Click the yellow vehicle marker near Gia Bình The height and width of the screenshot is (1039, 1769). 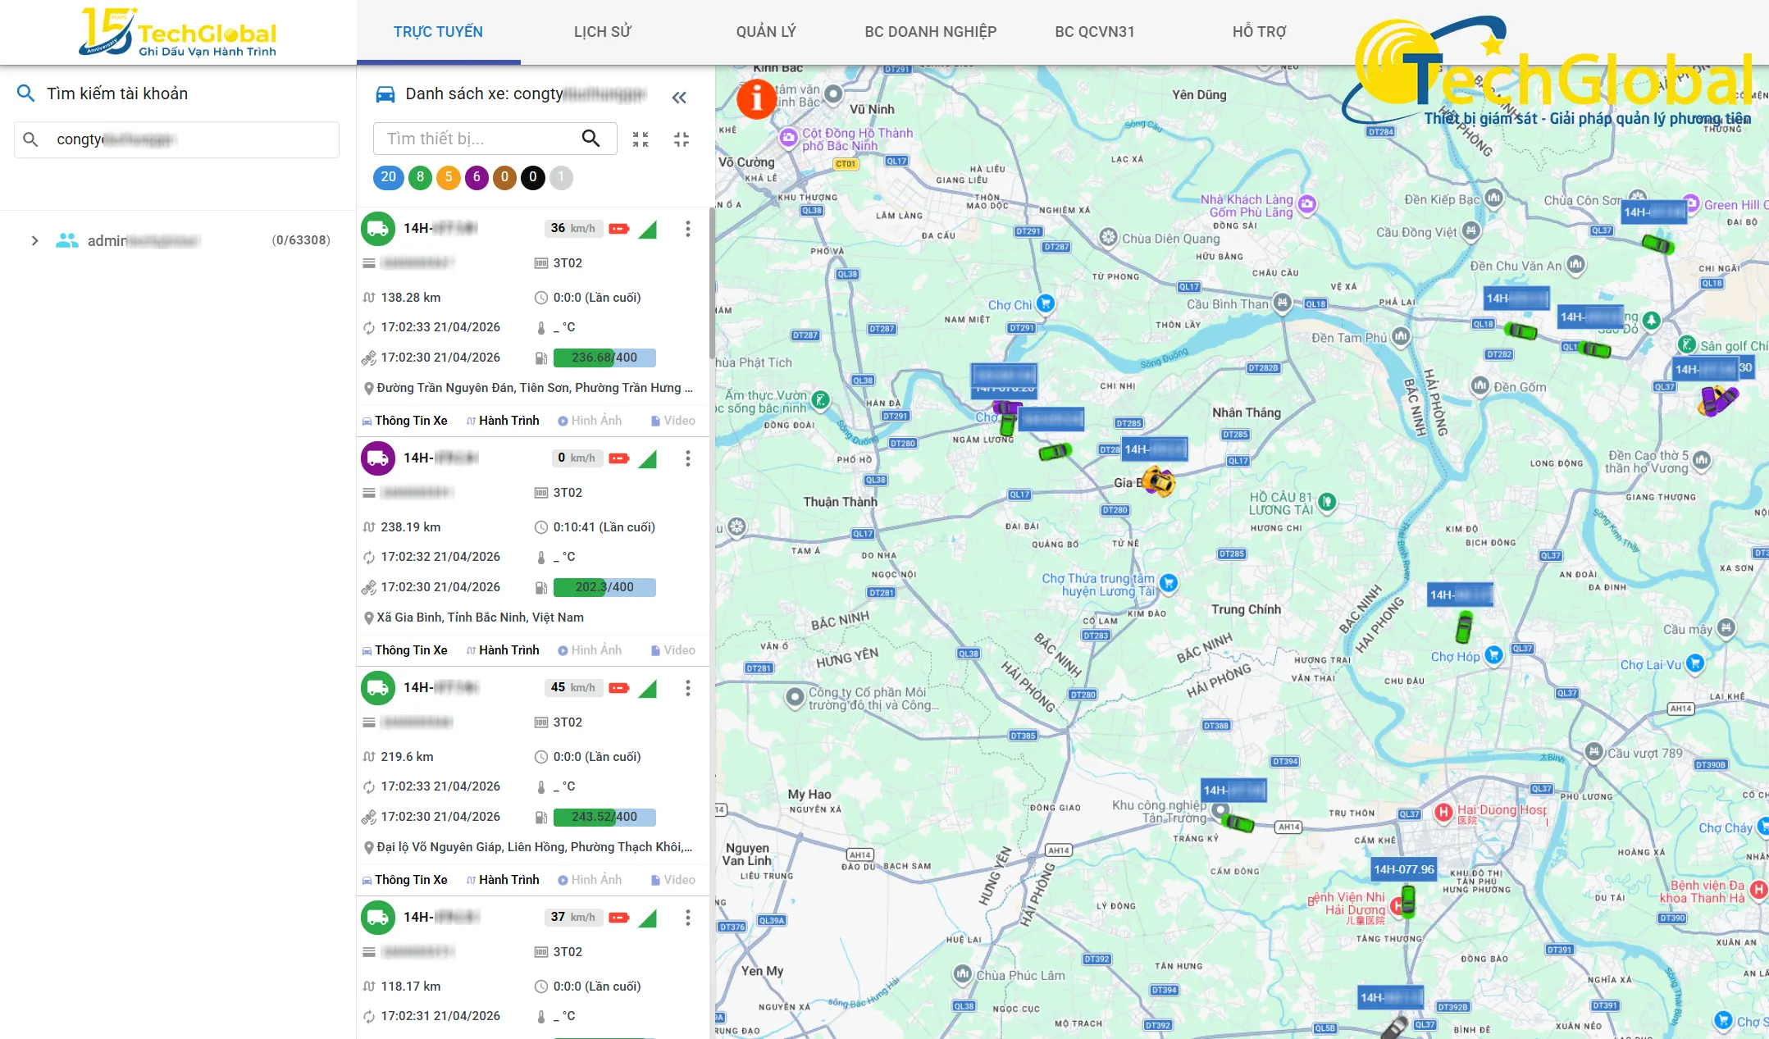click(x=1158, y=481)
